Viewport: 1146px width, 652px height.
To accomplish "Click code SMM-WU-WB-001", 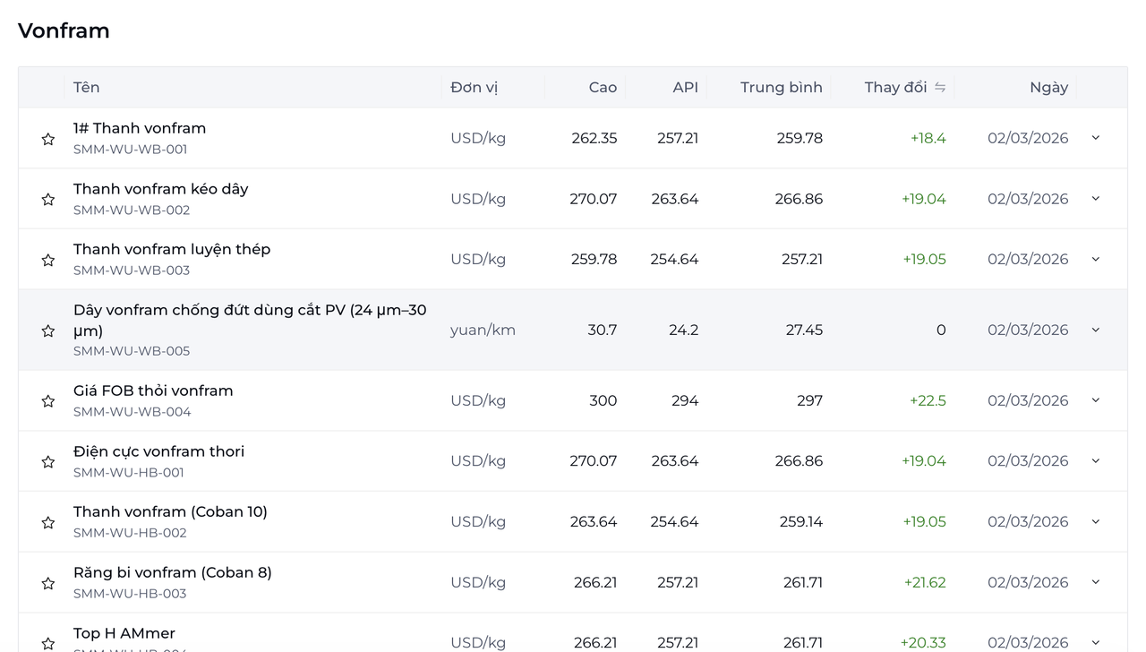I will [x=130, y=150].
